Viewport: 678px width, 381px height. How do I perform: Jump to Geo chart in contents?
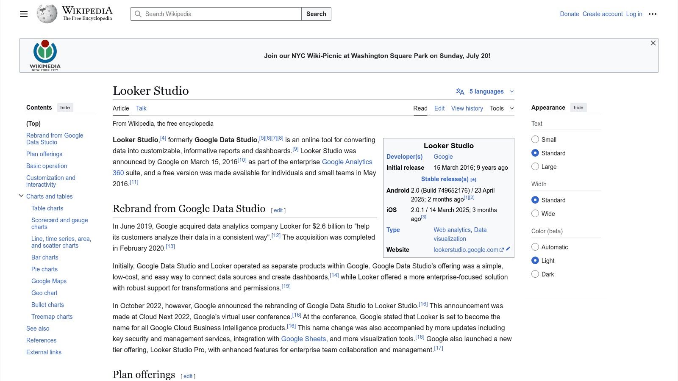pos(44,293)
